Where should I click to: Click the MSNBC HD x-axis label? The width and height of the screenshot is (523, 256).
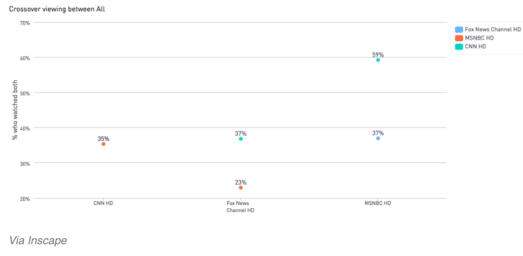(377, 203)
